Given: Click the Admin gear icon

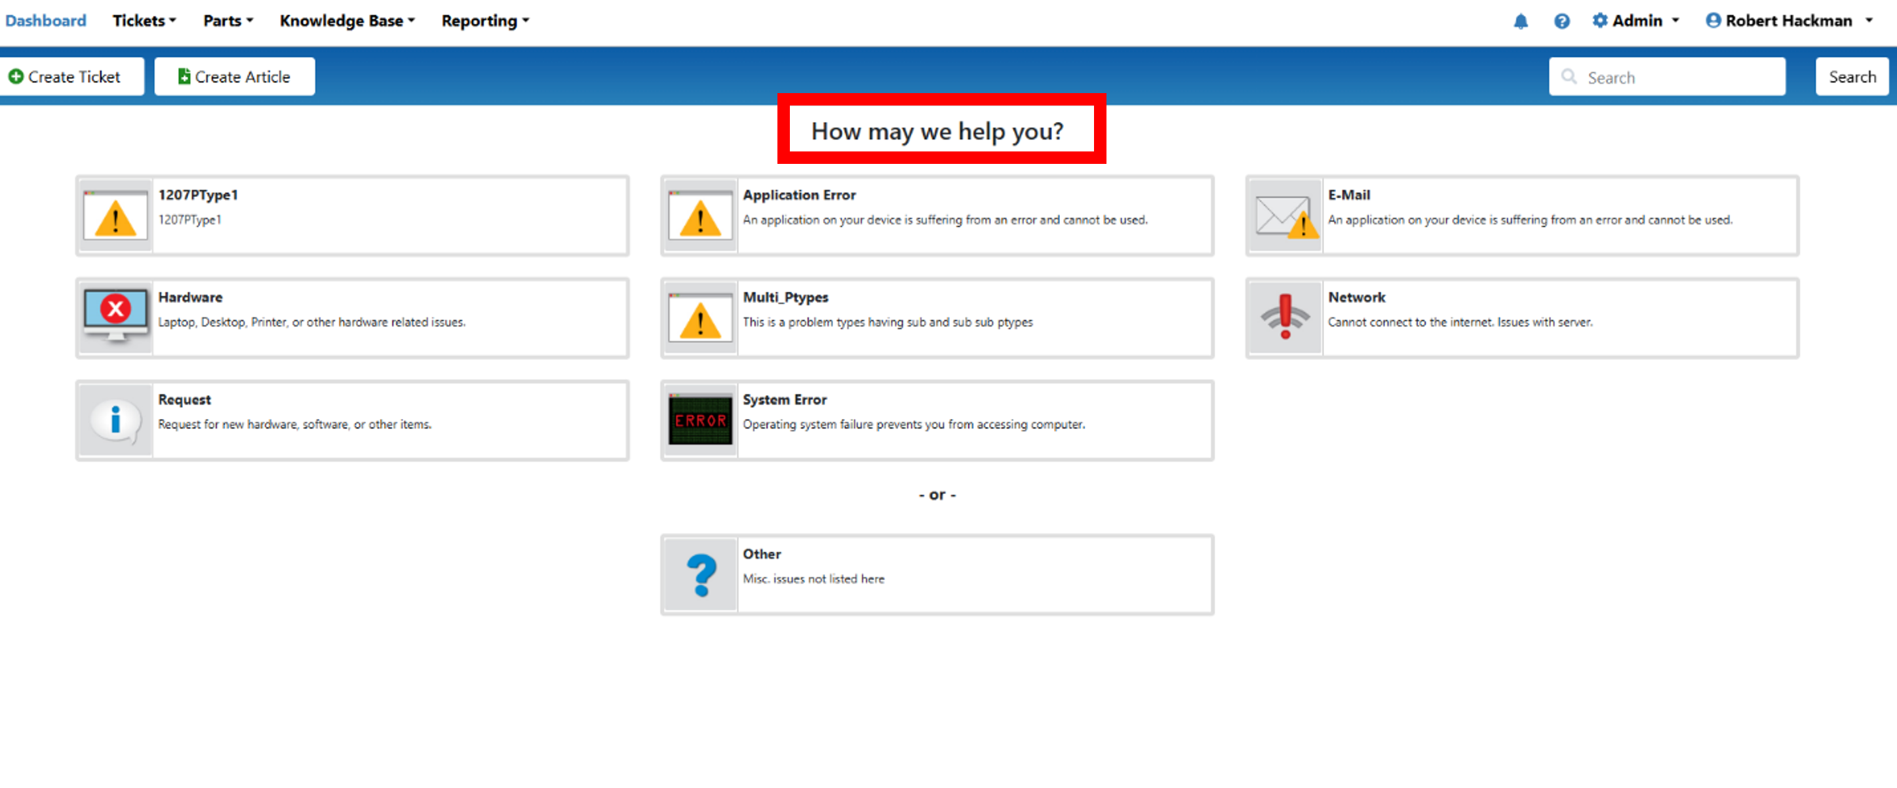Looking at the screenshot, I should pos(1599,20).
